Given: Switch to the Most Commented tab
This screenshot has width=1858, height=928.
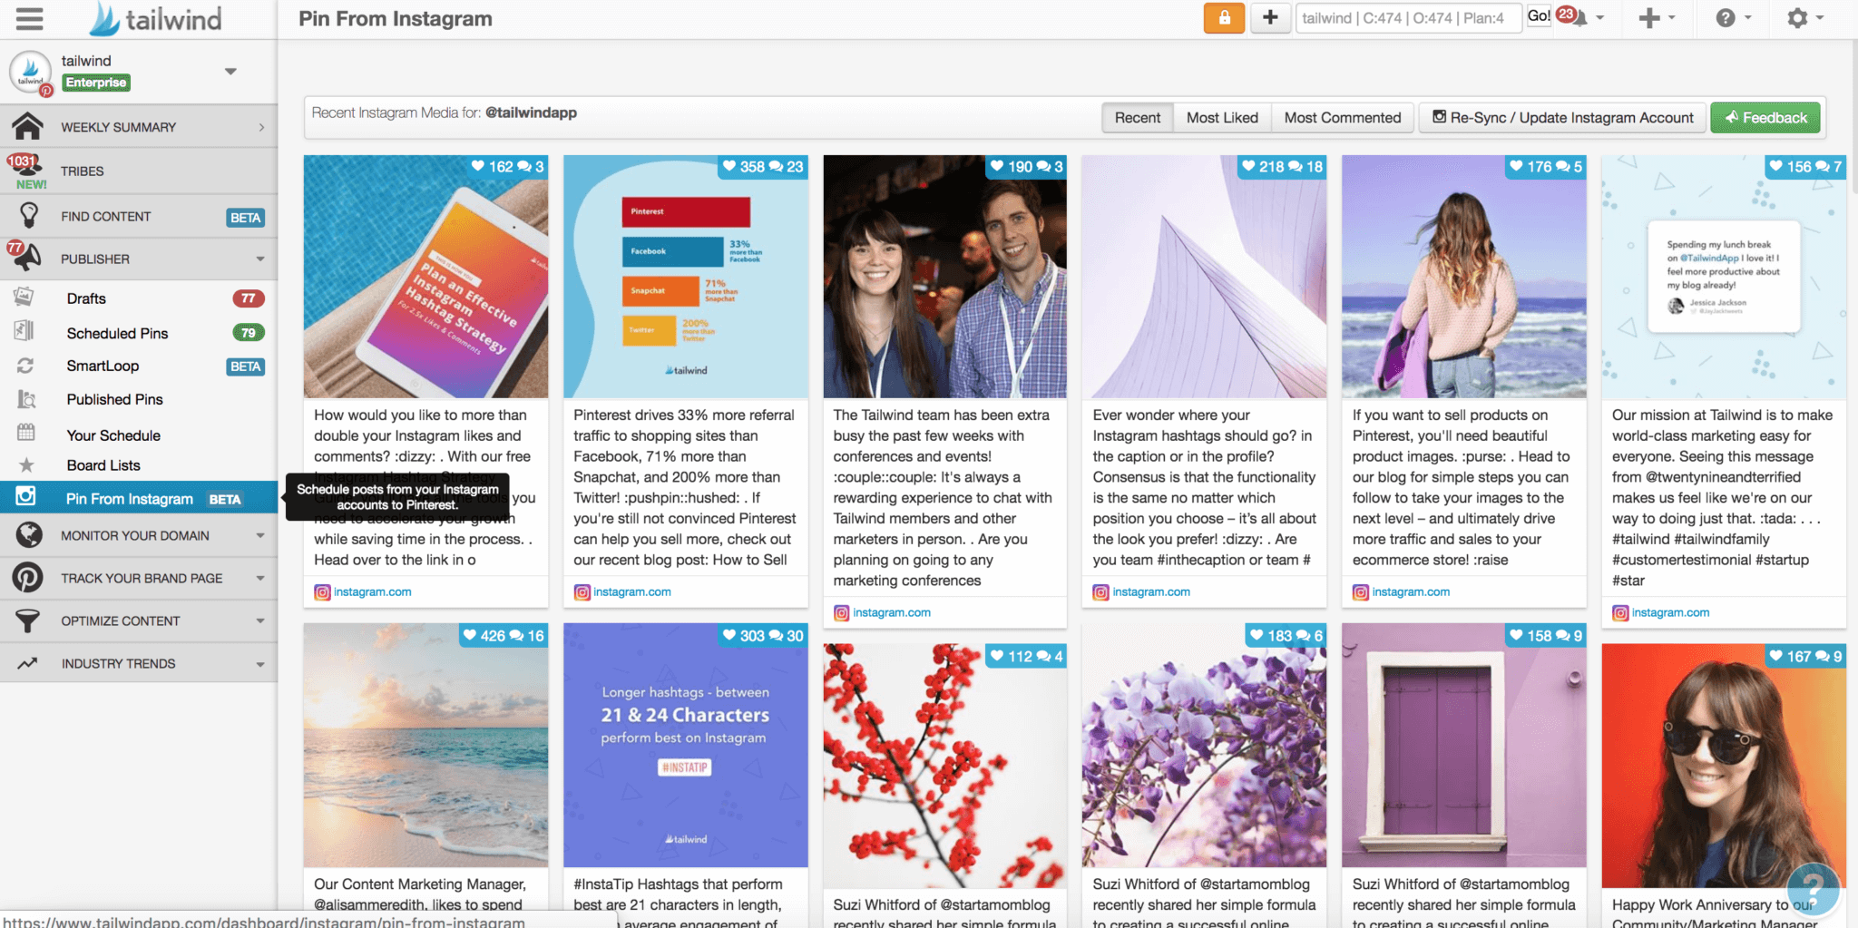Looking at the screenshot, I should click(1342, 117).
